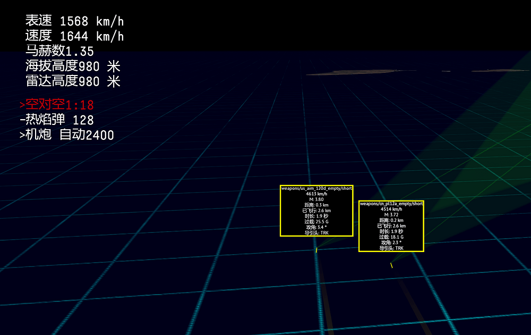Select the 机炮 自动2400 cannon entry
This screenshot has height=335, width=531.
66,135
